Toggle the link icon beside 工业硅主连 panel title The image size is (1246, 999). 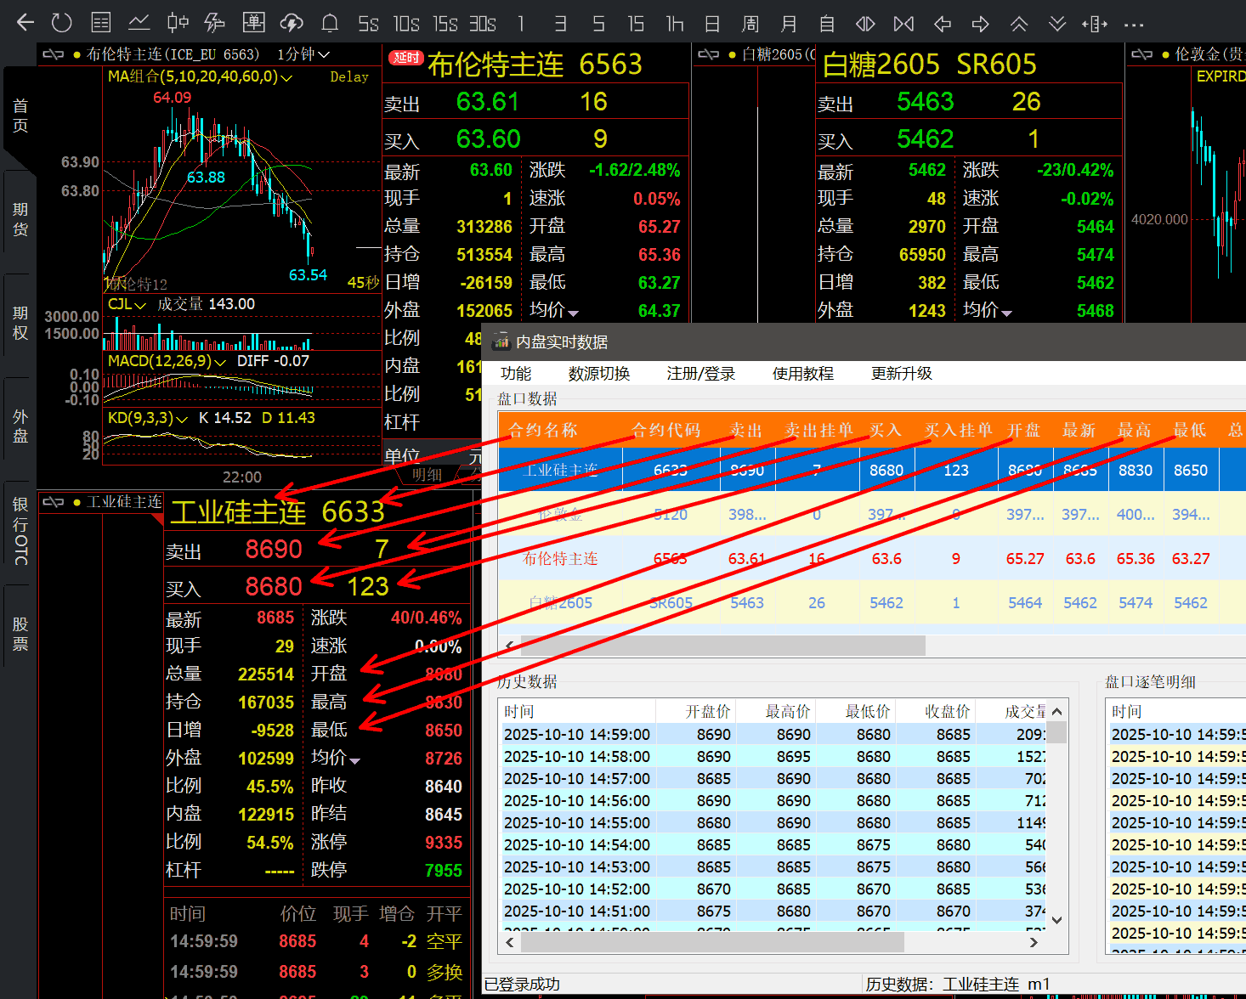pyautogui.click(x=53, y=502)
